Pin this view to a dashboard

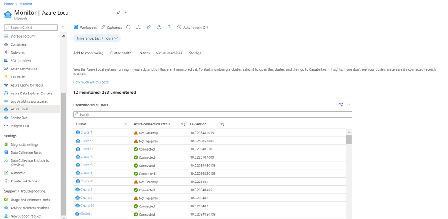pos(148,27)
